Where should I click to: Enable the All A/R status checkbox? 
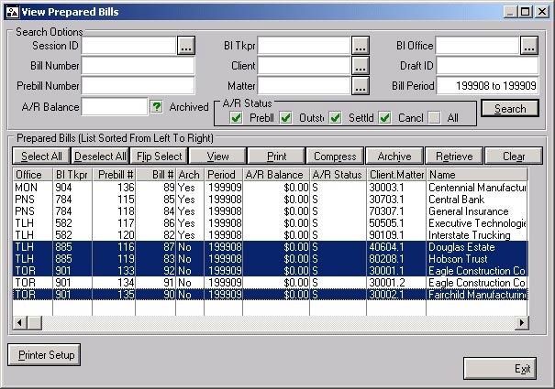coord(434,118)
